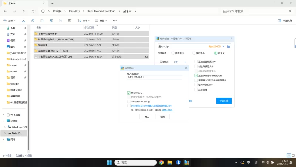Image resolution: width=296 pixels, height=167 pixels.
Task: Select the 速度最快 radio button
Action: 172,53
